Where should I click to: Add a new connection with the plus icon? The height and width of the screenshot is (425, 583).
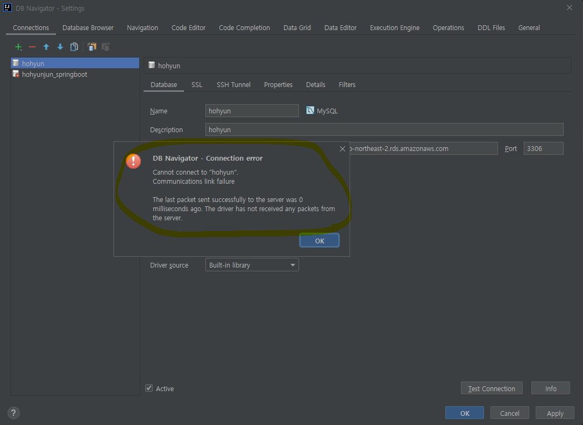(x=18, y=47)
